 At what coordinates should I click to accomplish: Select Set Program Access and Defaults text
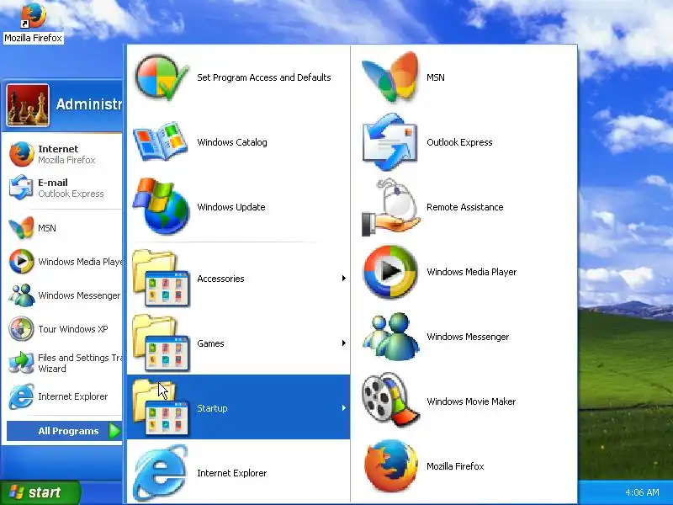coord(264,77)
